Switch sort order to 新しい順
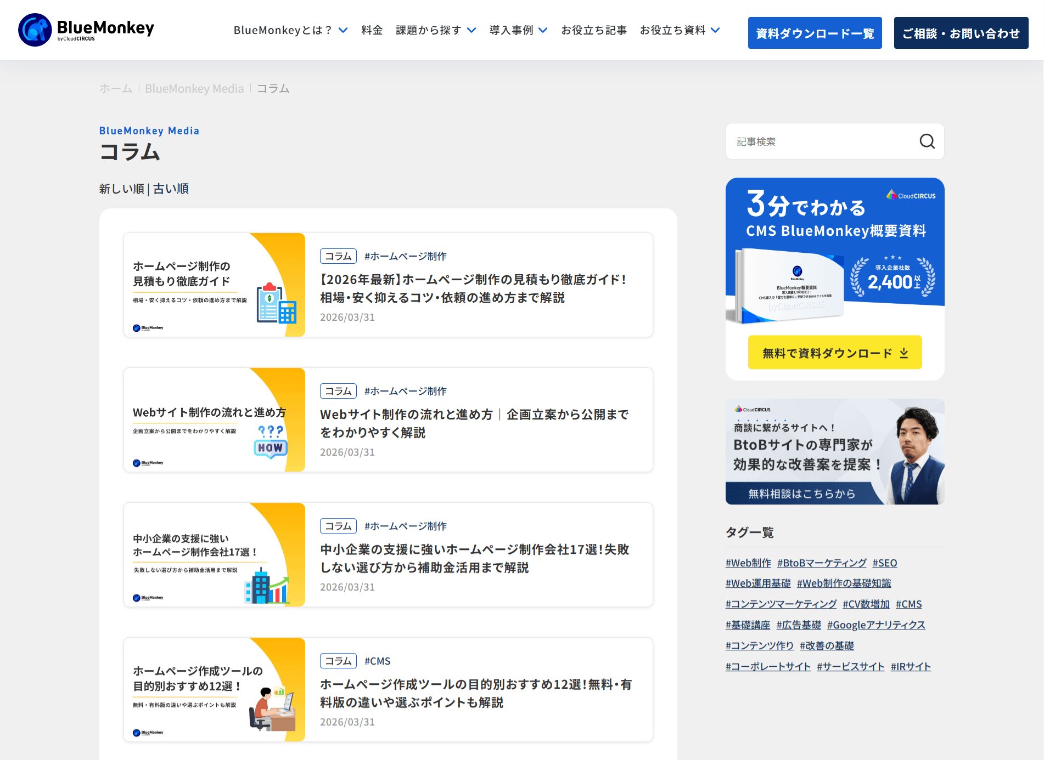Screen dimensions: 1044x760 (121, 189)
